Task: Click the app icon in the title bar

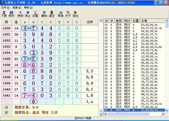Action: click(x=2, y=2)
